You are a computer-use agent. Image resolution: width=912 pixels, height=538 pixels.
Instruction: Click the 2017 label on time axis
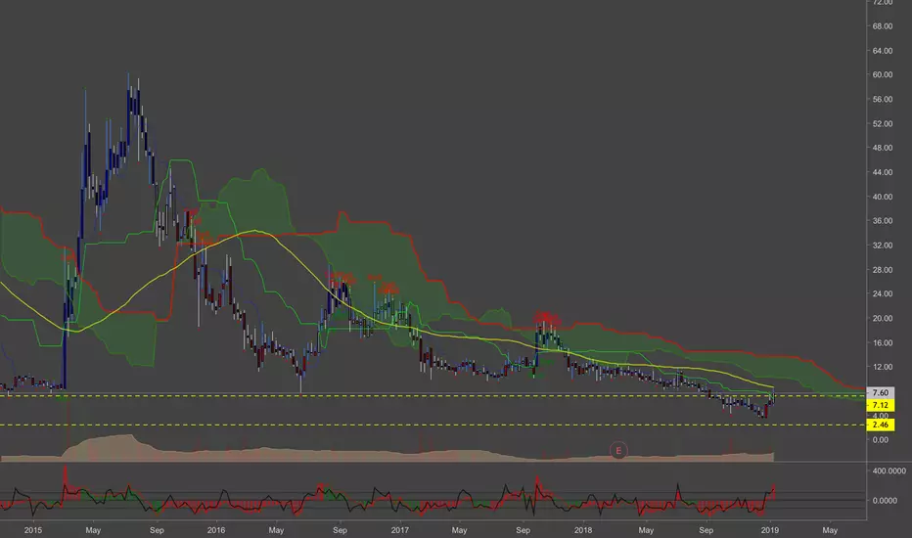[399, 530]
